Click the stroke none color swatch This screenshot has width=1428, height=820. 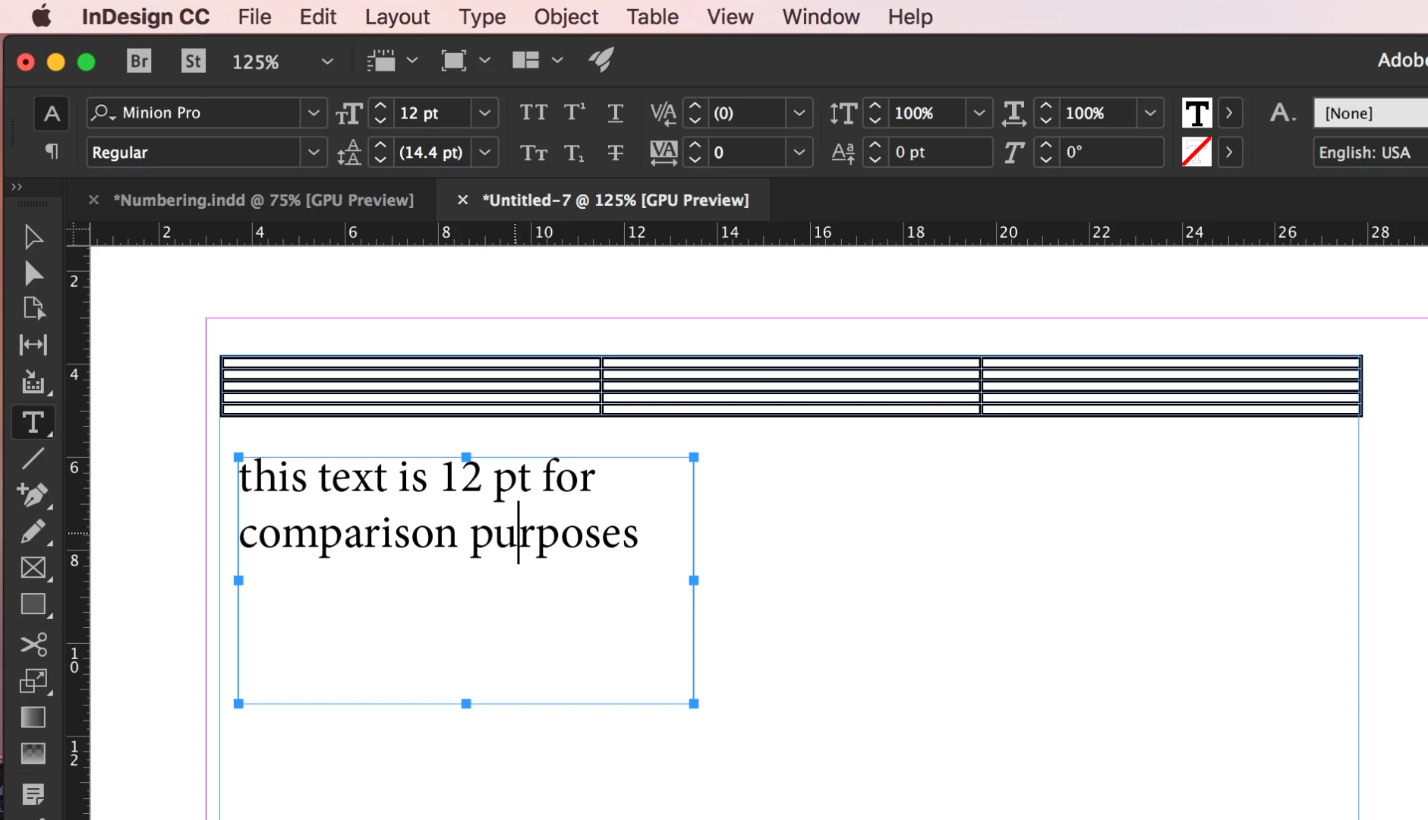point(1196,152)
